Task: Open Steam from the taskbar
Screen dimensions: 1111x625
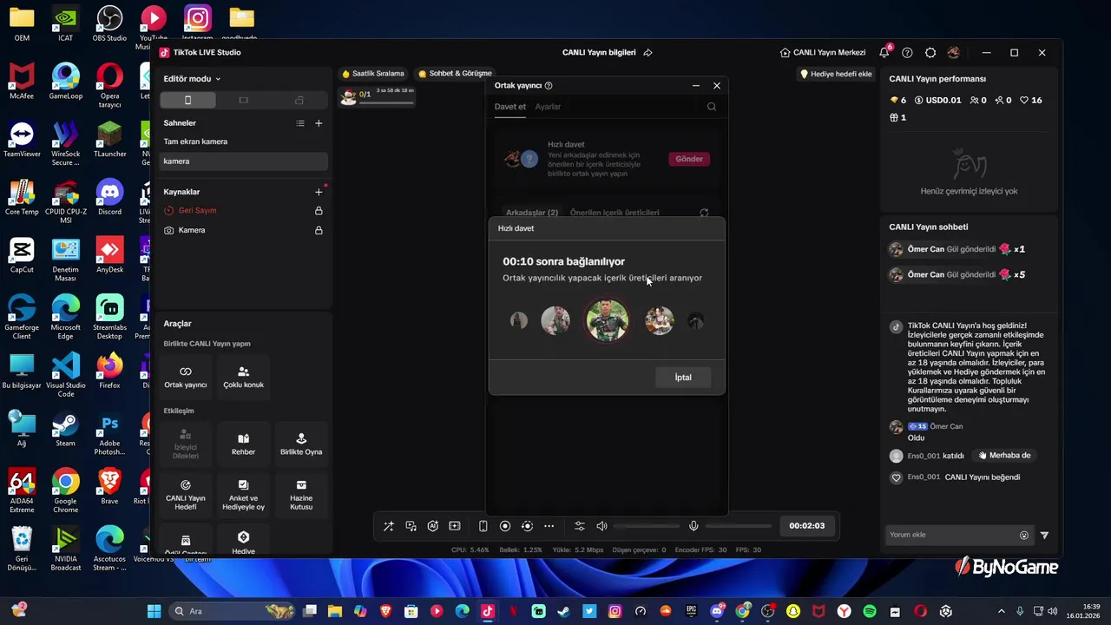Action: [x=564, y=611]
